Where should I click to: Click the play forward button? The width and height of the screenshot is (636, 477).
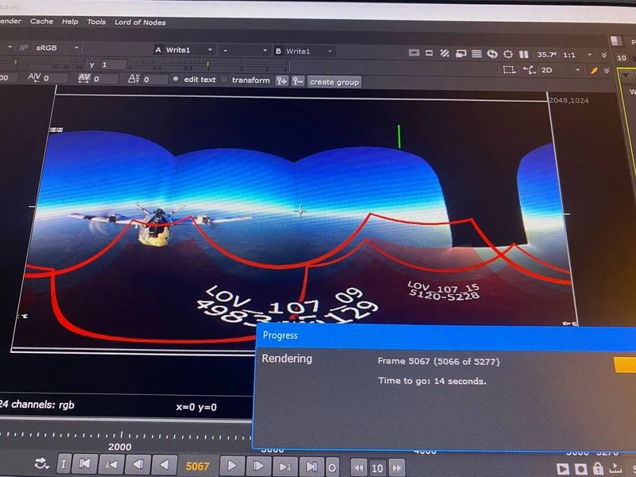231,465
